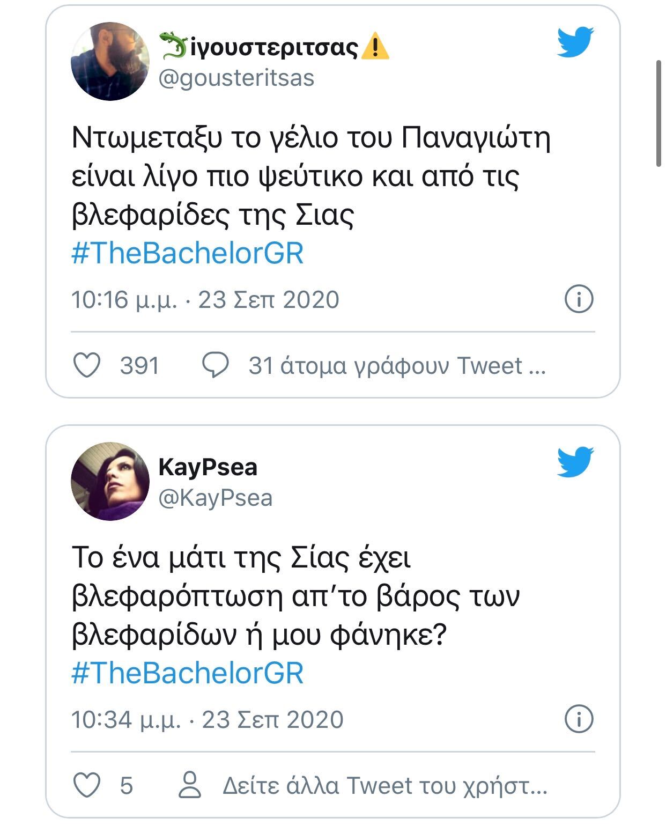This screenshot has height=833, width=666.
Task: Click the KayPsea display name
Action: tap(208, 467)
